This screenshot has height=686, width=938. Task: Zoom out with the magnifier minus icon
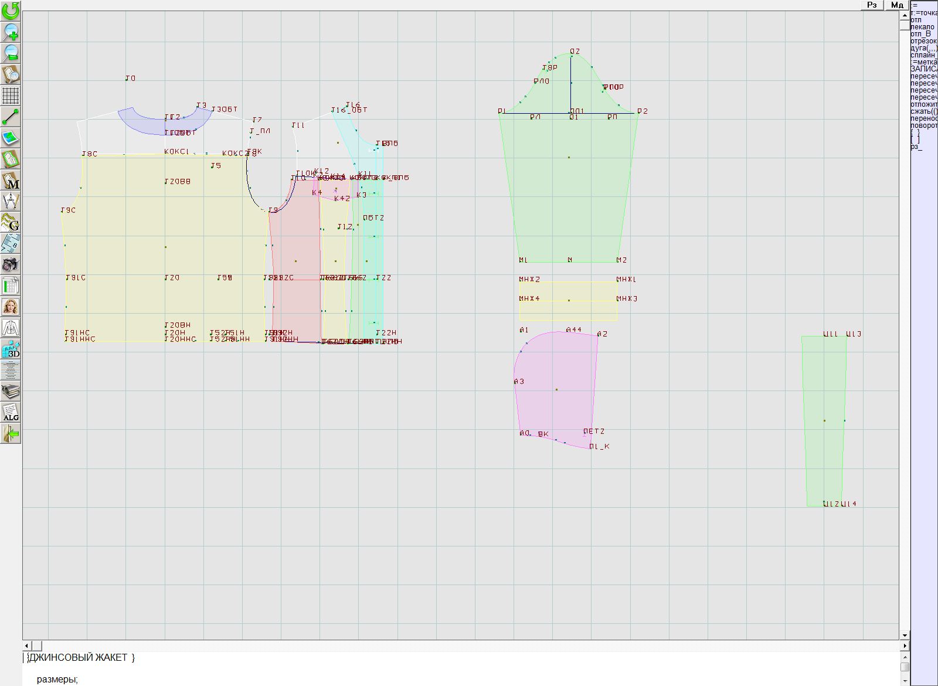coord(11,53)
